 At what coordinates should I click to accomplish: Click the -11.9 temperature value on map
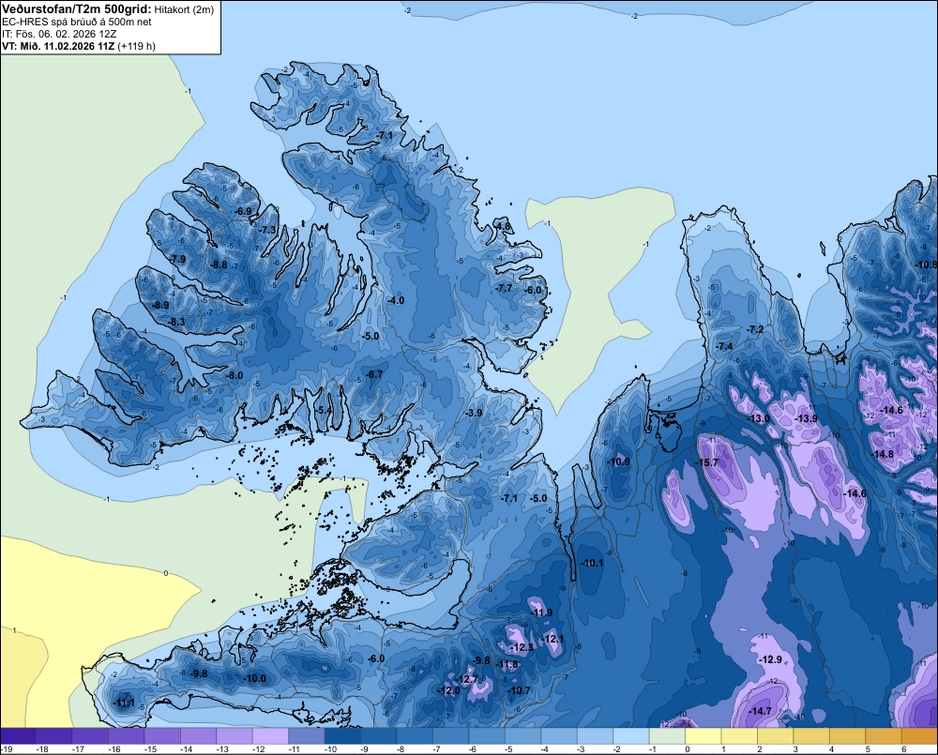coord(542,612)
